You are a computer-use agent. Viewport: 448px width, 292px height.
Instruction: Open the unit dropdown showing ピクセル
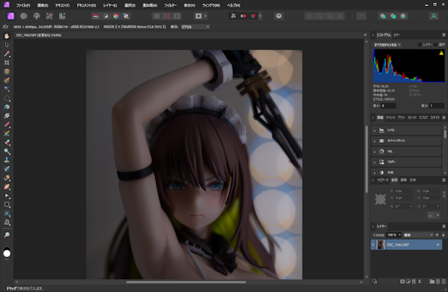click(x=196, y=27)
